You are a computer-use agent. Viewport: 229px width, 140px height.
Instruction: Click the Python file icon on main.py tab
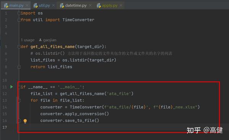tap(6, 6)
